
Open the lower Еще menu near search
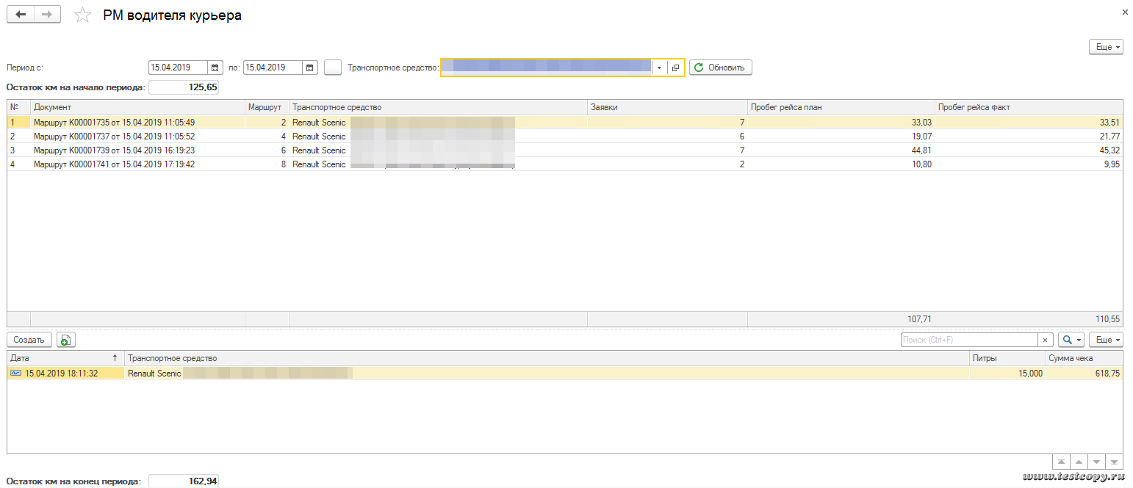pos(1106,340)
